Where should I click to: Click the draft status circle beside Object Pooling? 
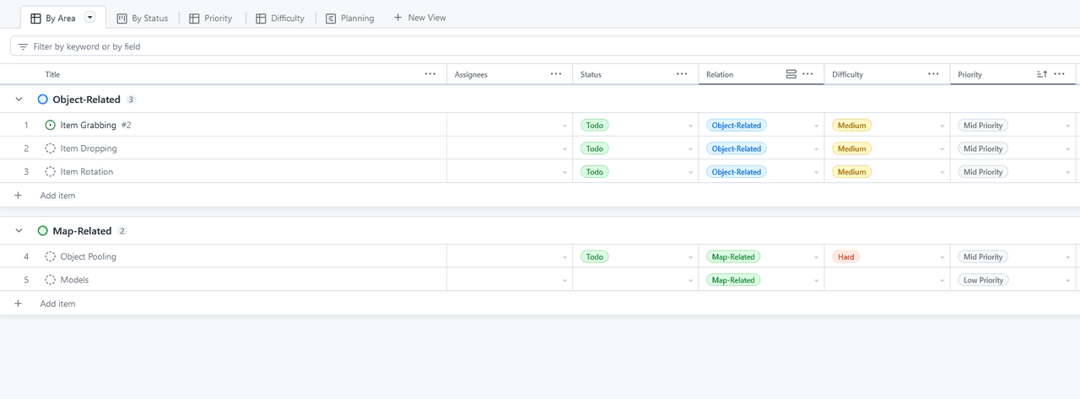tap(51, 256)
